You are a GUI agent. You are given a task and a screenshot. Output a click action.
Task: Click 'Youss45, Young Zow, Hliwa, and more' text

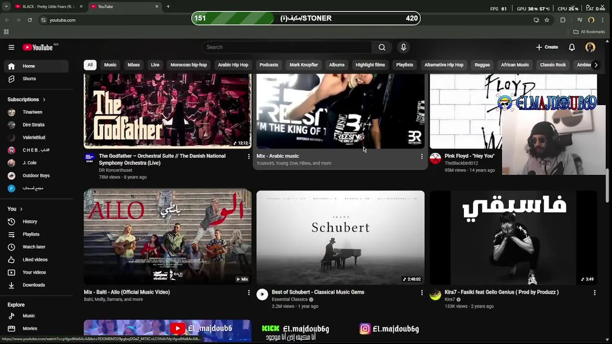click(x=294, y=163)
